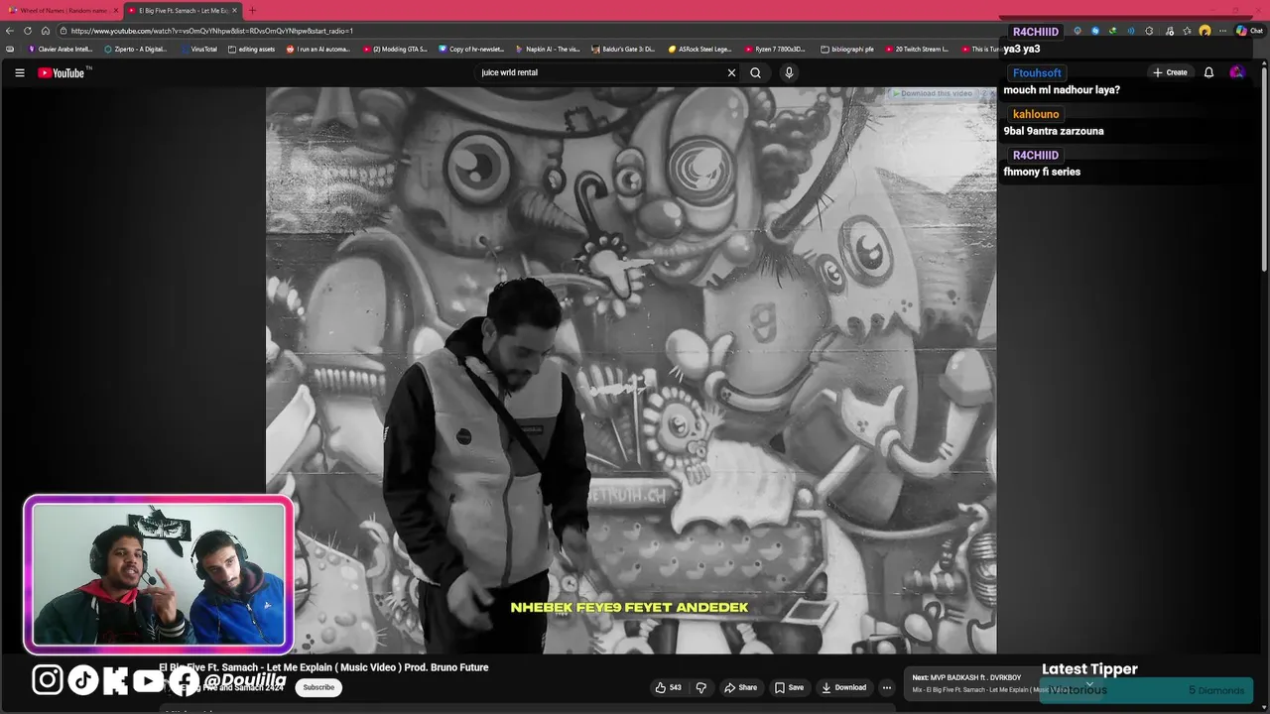Image resolution: width=1270 pixels, height=714 pixels.
Task: Open the YouTube account avatar menu
Action: [x=1236, y=72]
